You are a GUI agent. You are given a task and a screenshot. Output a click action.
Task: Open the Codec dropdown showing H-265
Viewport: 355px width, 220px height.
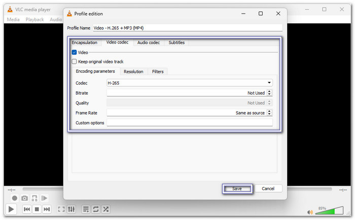(190, 83)
